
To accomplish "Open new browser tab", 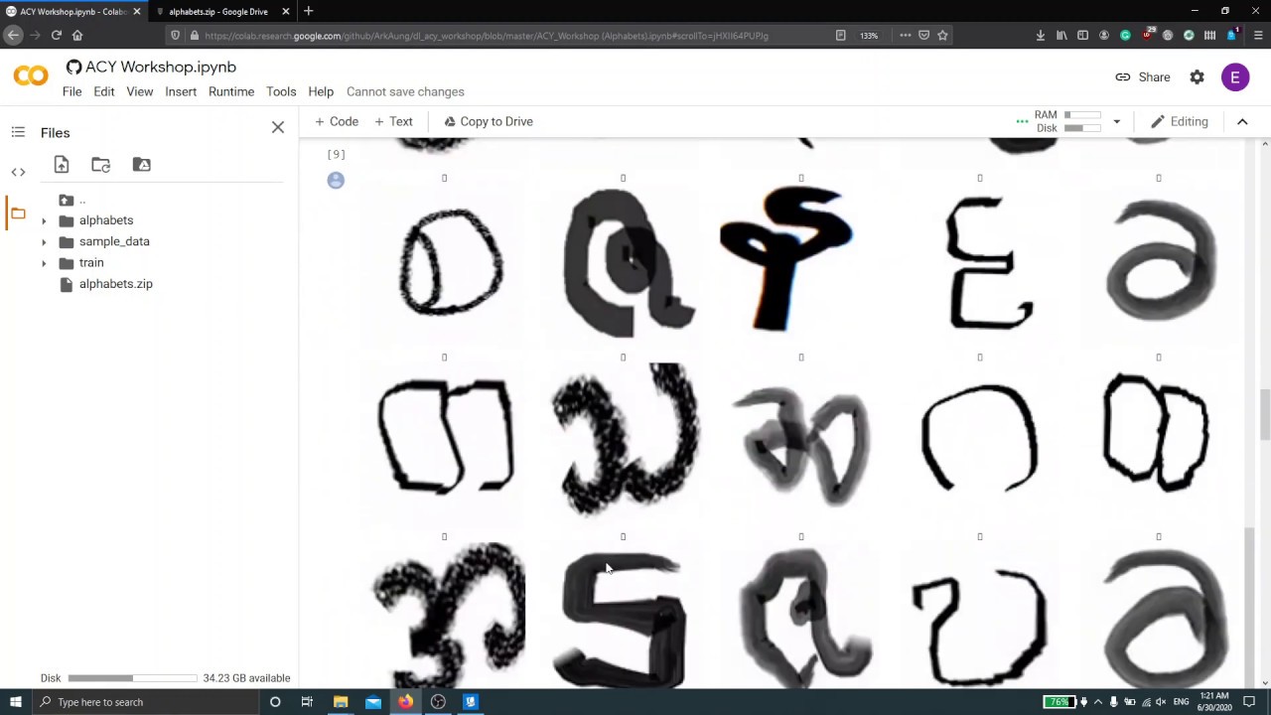I will 308,11.
